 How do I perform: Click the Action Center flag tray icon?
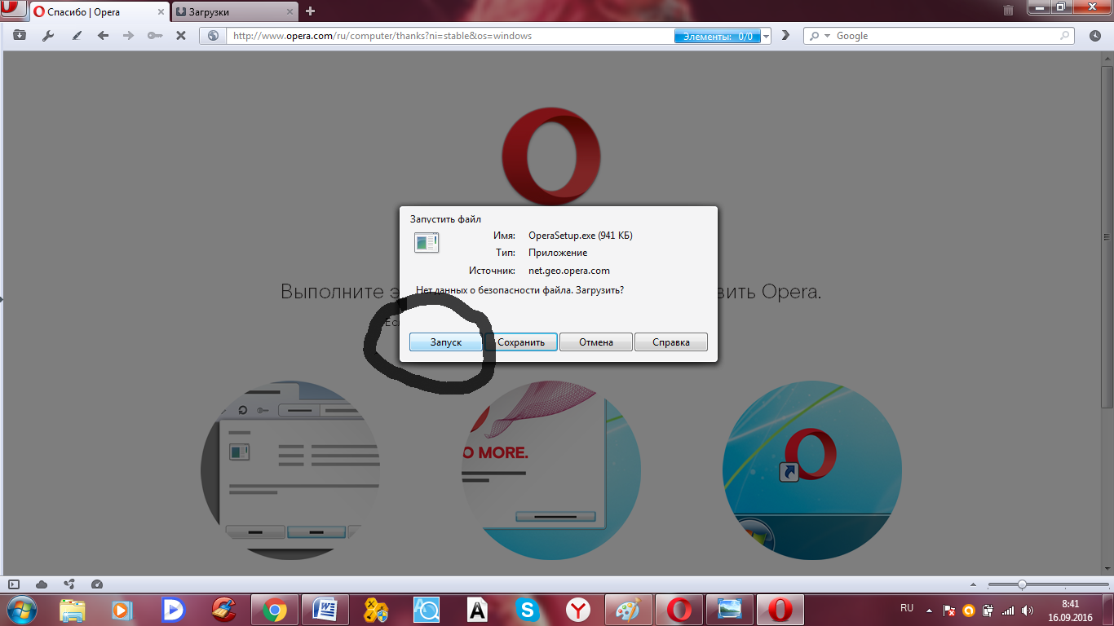coord(949,610)
